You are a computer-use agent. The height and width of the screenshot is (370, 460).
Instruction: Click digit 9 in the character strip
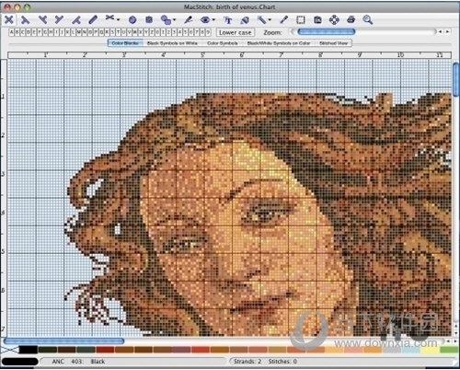(208, 32)
